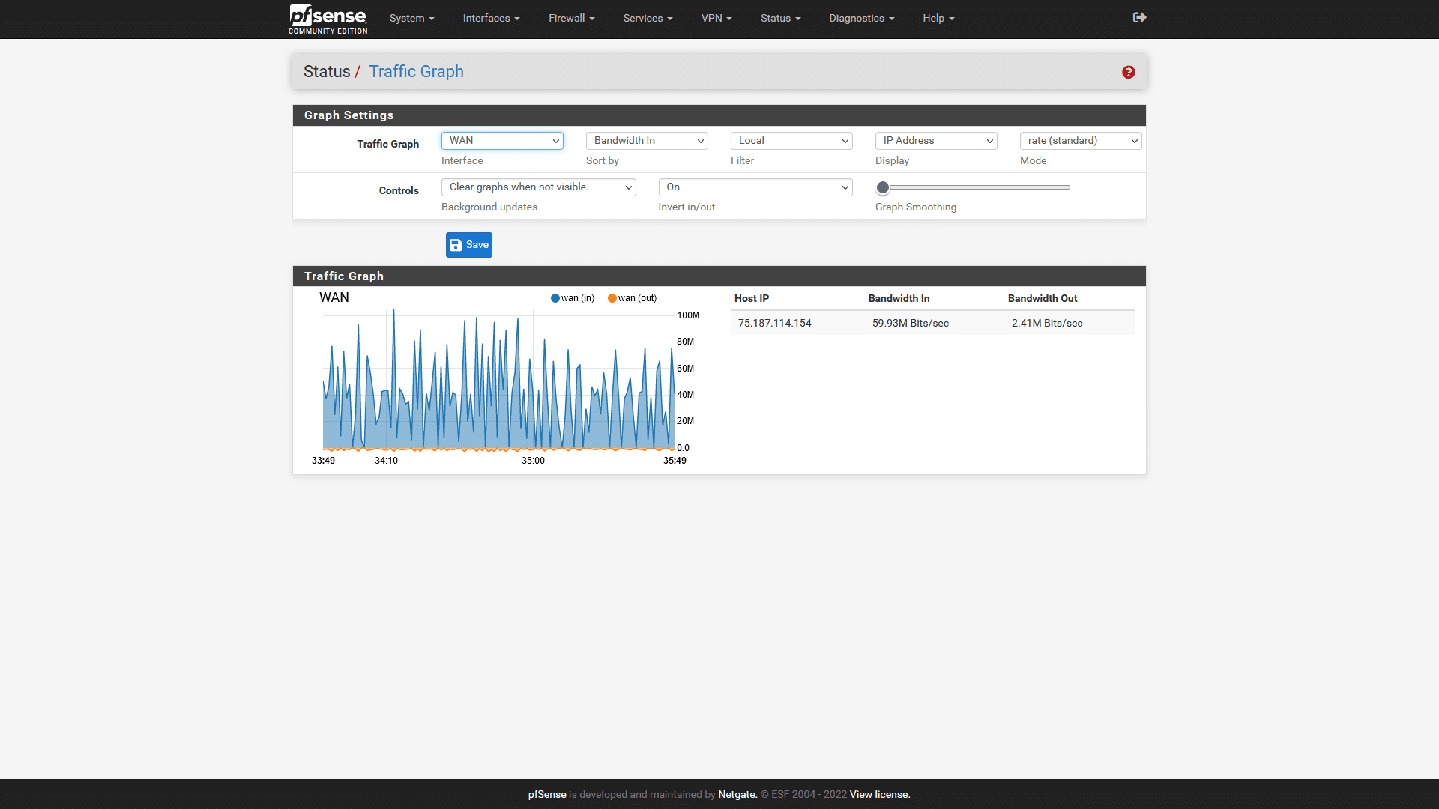Open the Firewall menu
The height and width of the screenshot is (809, 1439).
[x=571, y=18]
